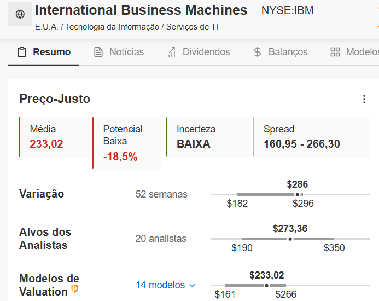Click the orange Pro badge near Valuation
The width and height of the screenshot is (379, 301).
pos(75,288)
